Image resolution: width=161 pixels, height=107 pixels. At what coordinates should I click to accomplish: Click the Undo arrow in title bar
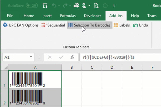pyautogui.click(x=54, y=6)
